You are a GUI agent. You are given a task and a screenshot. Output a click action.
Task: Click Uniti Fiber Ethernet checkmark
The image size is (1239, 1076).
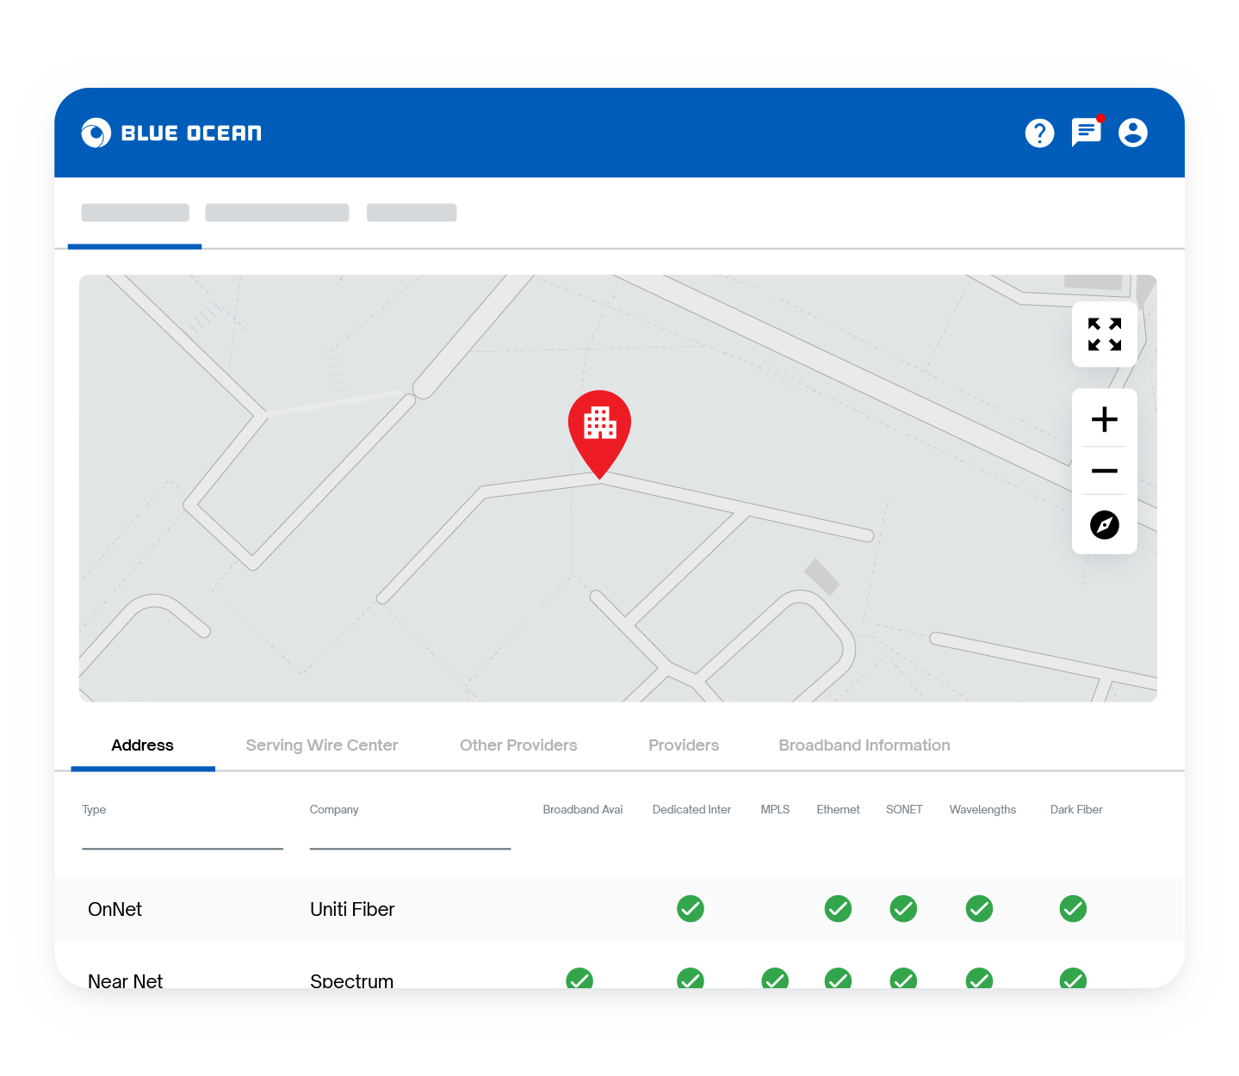click(838, 908)
